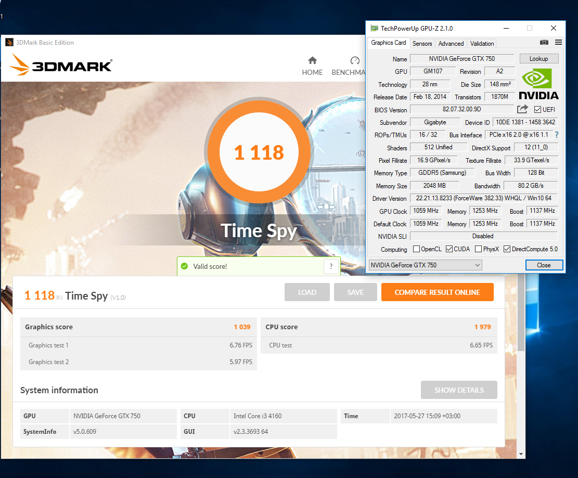Click the Memory Size 2048 MB field

[434, 186]
